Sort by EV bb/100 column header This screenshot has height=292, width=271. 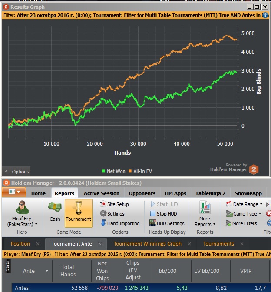[207, 271]
